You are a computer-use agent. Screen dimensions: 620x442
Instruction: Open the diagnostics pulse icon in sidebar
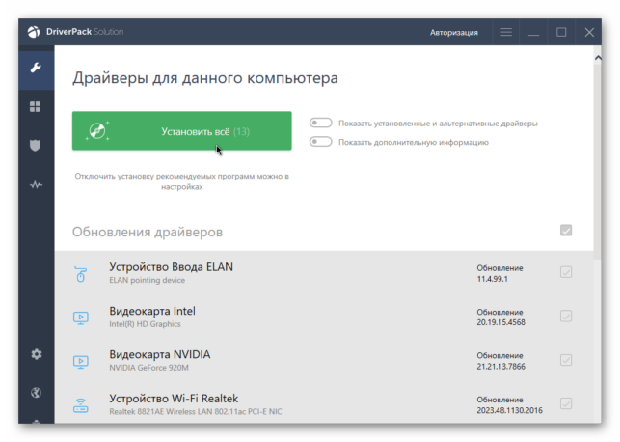pyautogui.click(x=36, y=184)
